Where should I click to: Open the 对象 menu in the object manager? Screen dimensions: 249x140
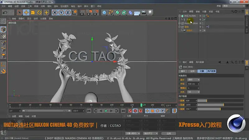204,12
